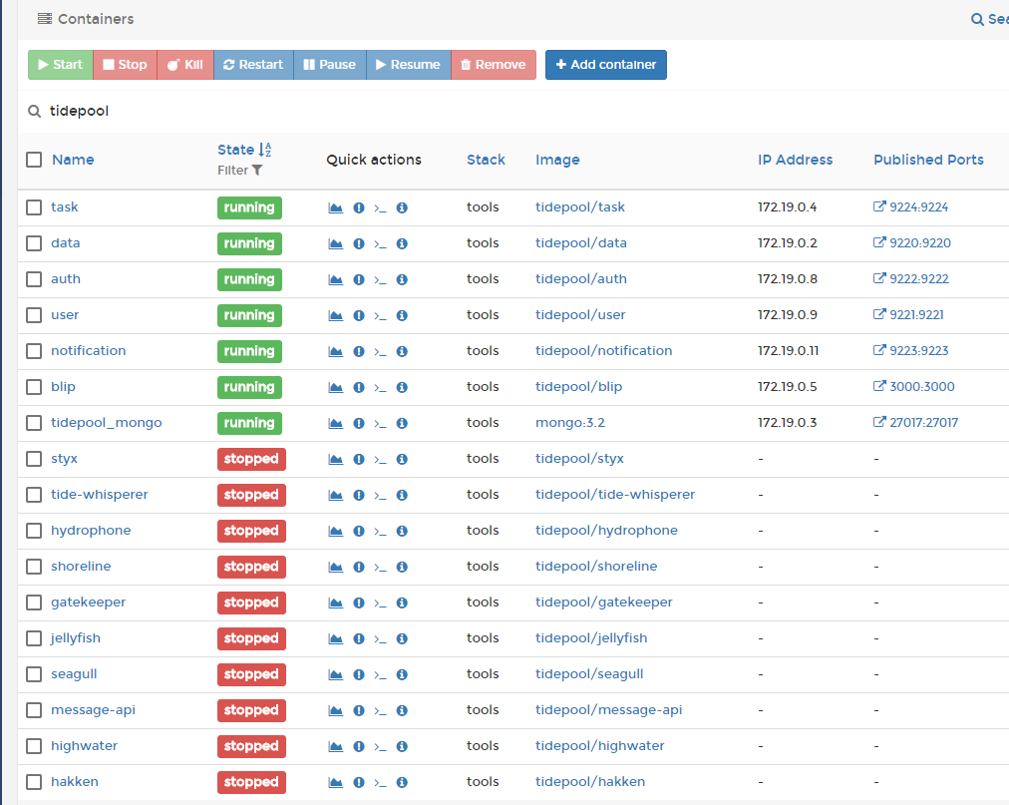
Task: Open exec console for the blip container
Action: (380, 387)
